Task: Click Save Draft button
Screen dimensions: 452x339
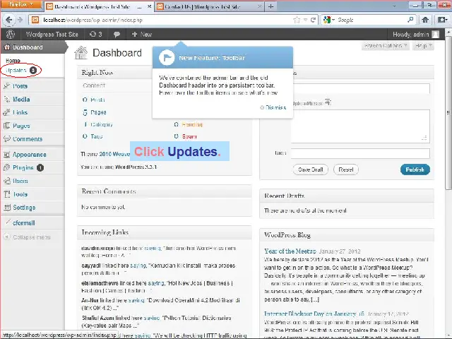Action: 311,169
